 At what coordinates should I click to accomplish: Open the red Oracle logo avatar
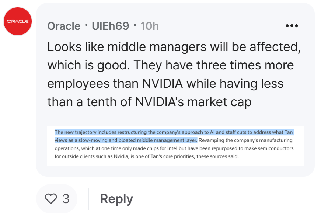[18, 21]
